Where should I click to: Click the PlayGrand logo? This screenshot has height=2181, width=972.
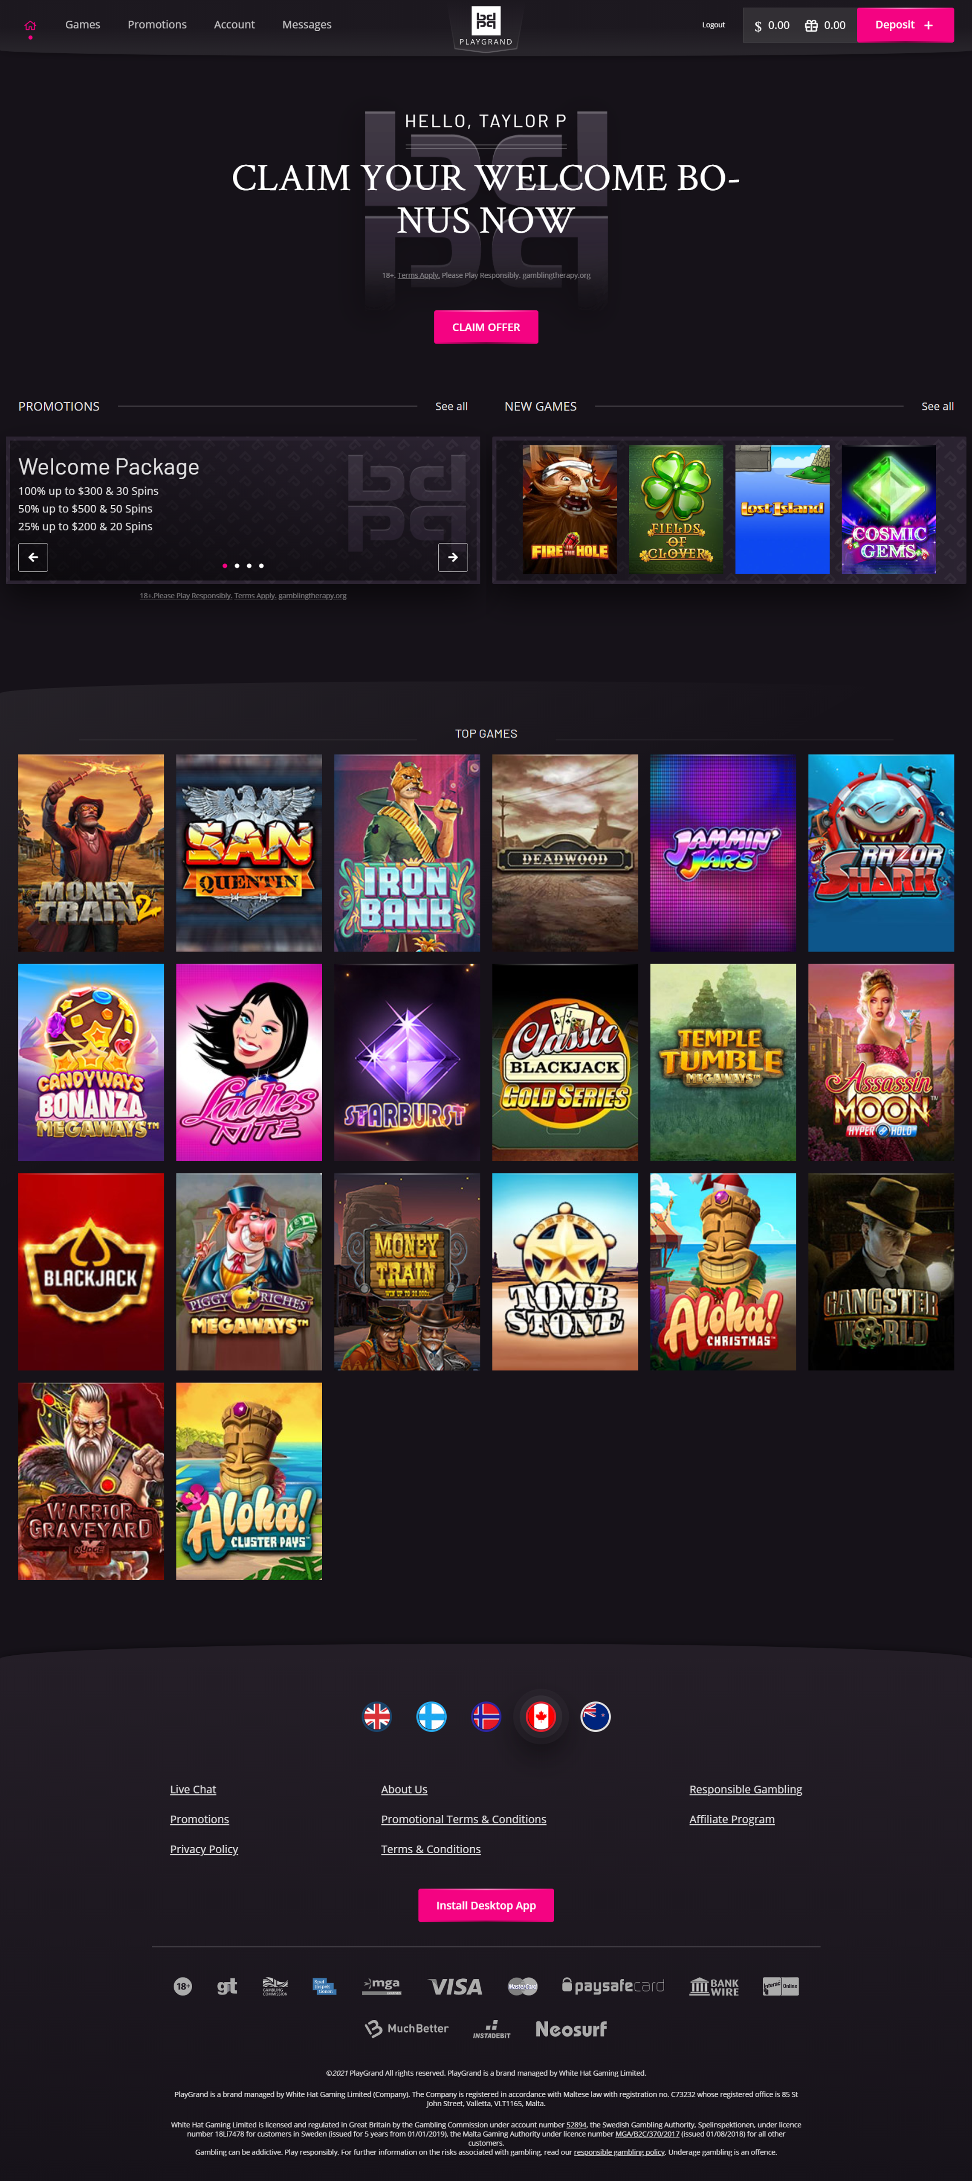486,26
